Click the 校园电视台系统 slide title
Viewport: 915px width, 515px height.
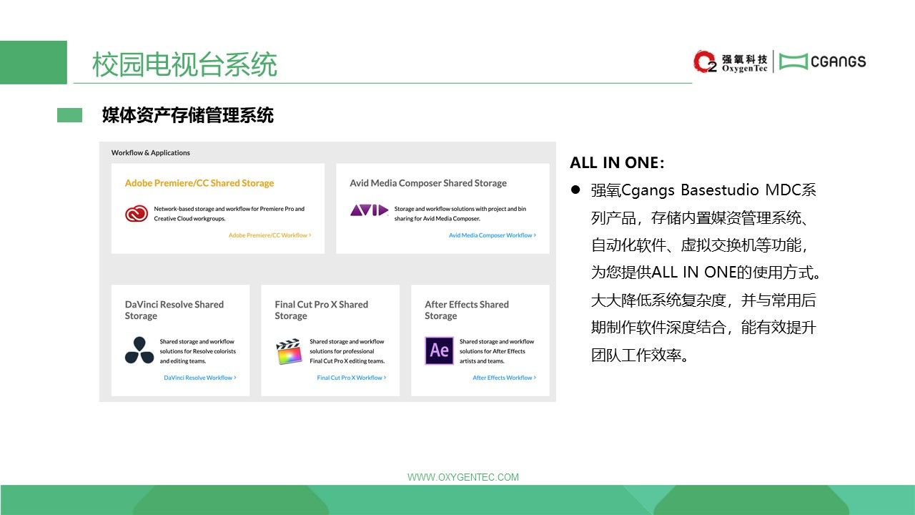184,64
